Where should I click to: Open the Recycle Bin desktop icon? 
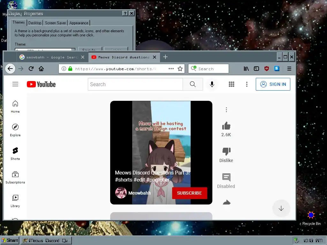[x=311, y=218]
